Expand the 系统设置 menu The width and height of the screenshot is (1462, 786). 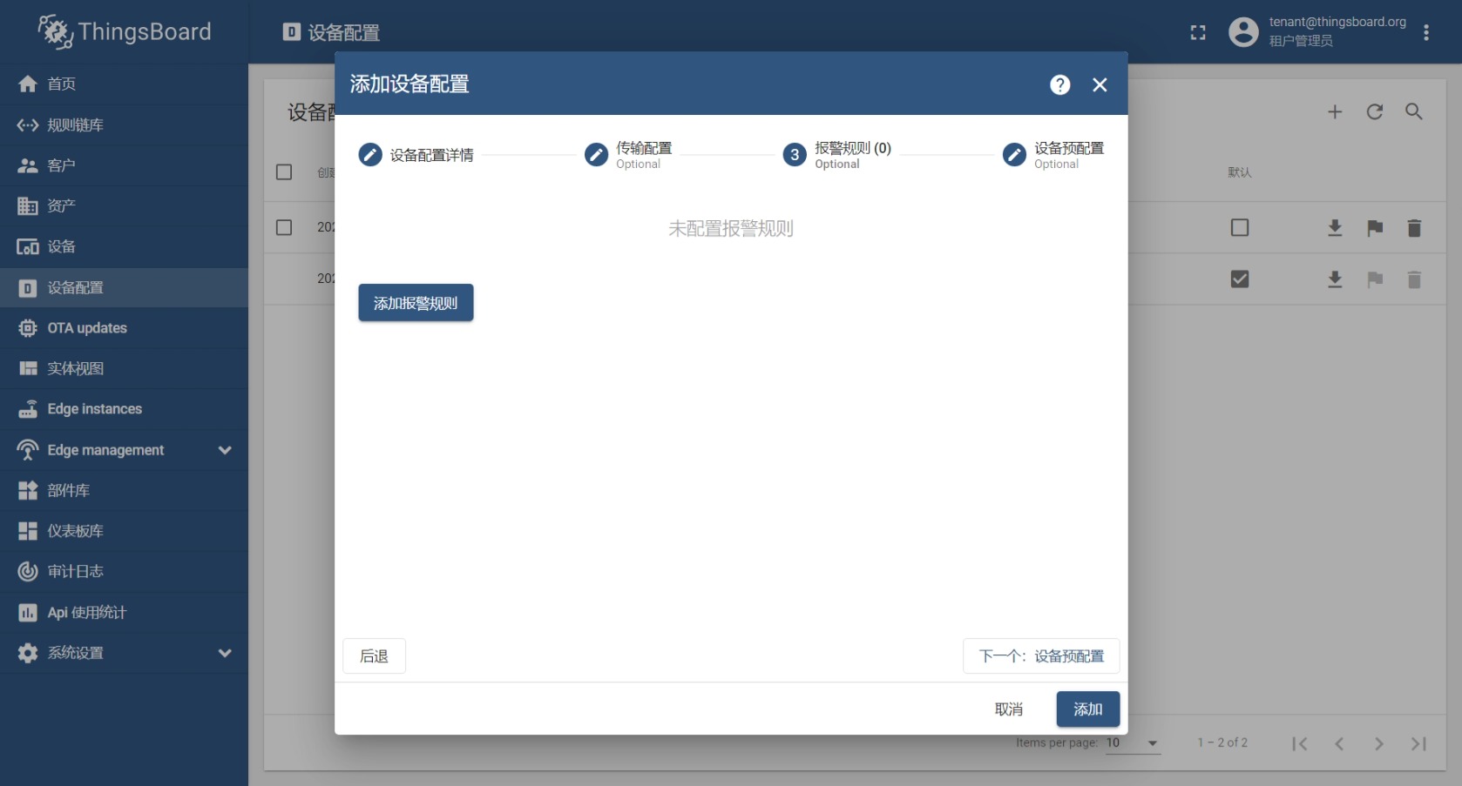pos(76,653)
